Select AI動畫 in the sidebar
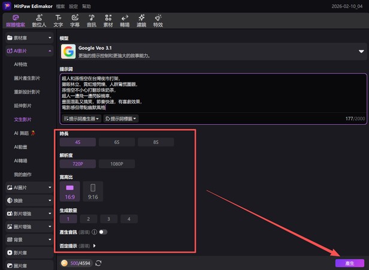 [x=21, y=147]
